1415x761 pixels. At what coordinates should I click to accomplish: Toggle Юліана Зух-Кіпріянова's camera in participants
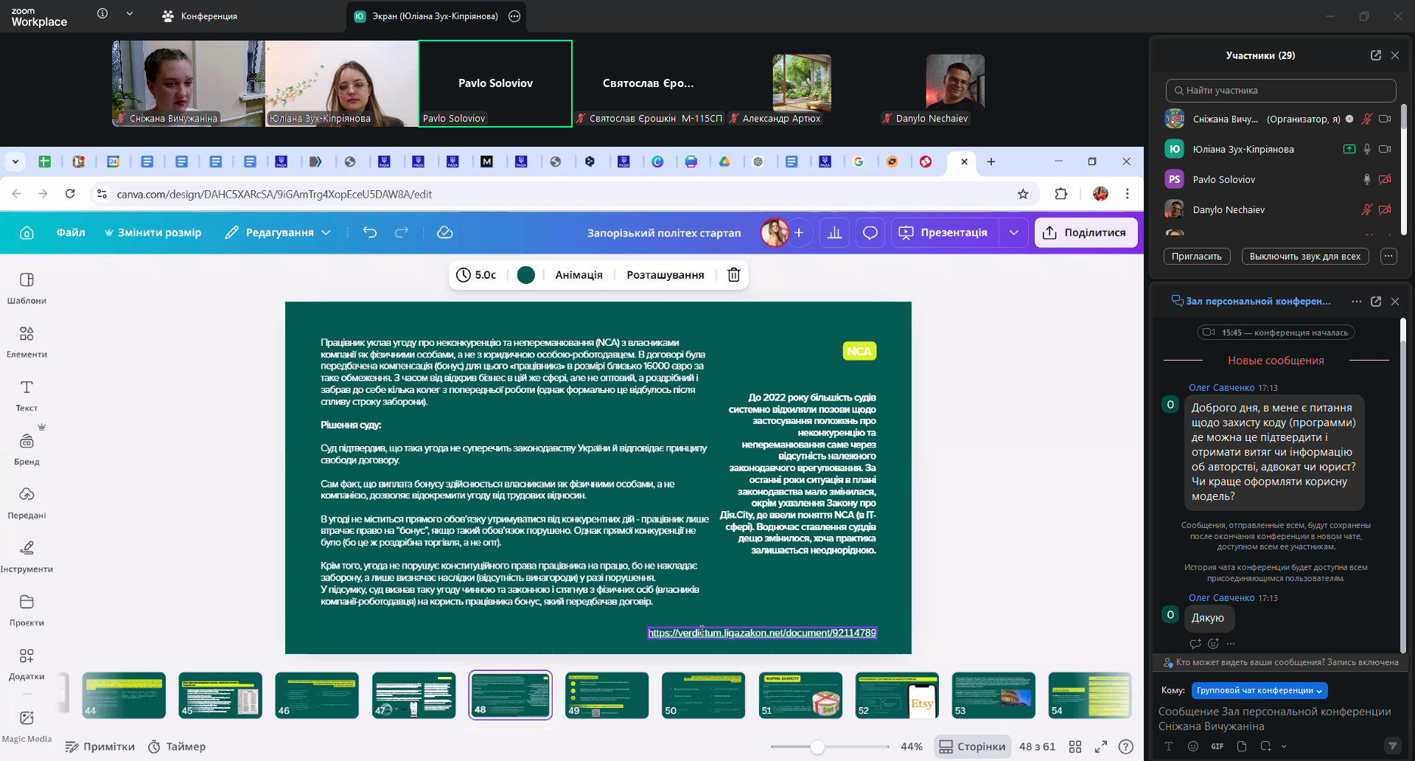[1385, 150]
